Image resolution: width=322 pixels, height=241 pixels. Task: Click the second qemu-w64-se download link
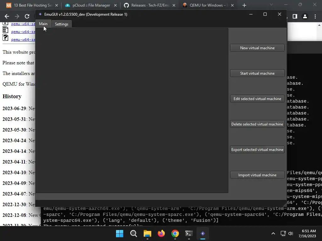pos(23,32)
